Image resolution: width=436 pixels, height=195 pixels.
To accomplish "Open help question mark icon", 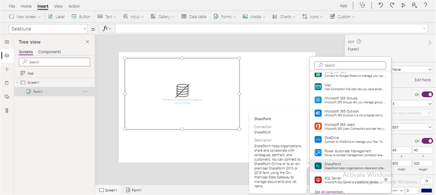I will coord(425,5).
